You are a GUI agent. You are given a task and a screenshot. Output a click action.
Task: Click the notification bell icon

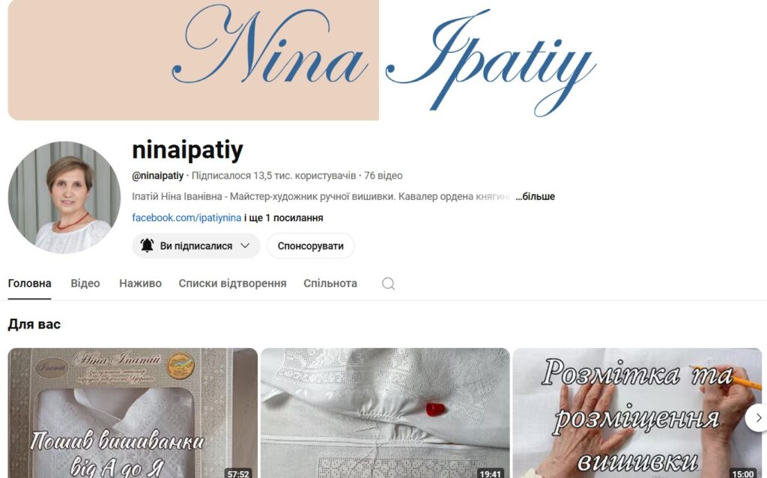(x=147, y=245)
